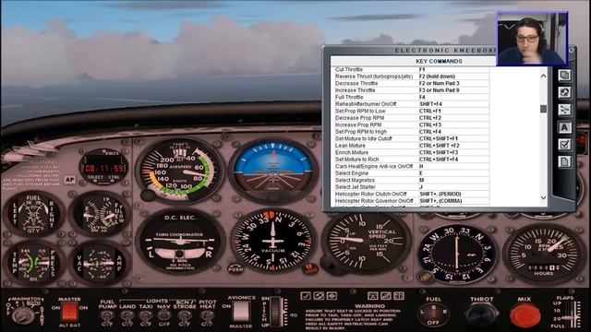
Task: Click the clock CTRL button
Action: coord(115,177)
